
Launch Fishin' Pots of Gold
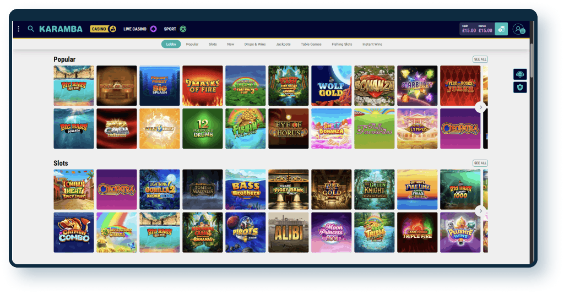[246, 129]
